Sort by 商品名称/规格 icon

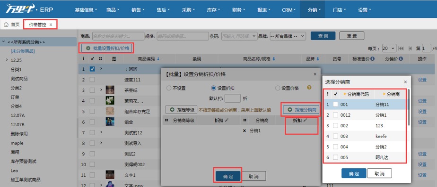(273, 59)
